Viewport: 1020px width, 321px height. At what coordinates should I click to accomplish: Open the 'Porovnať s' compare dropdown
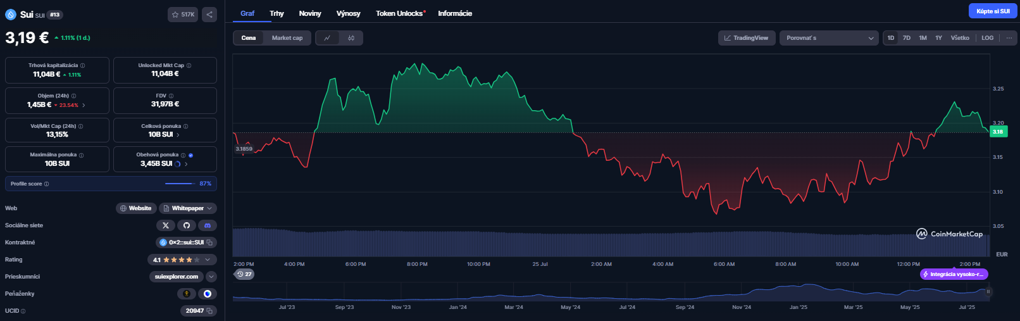(829, 38)
